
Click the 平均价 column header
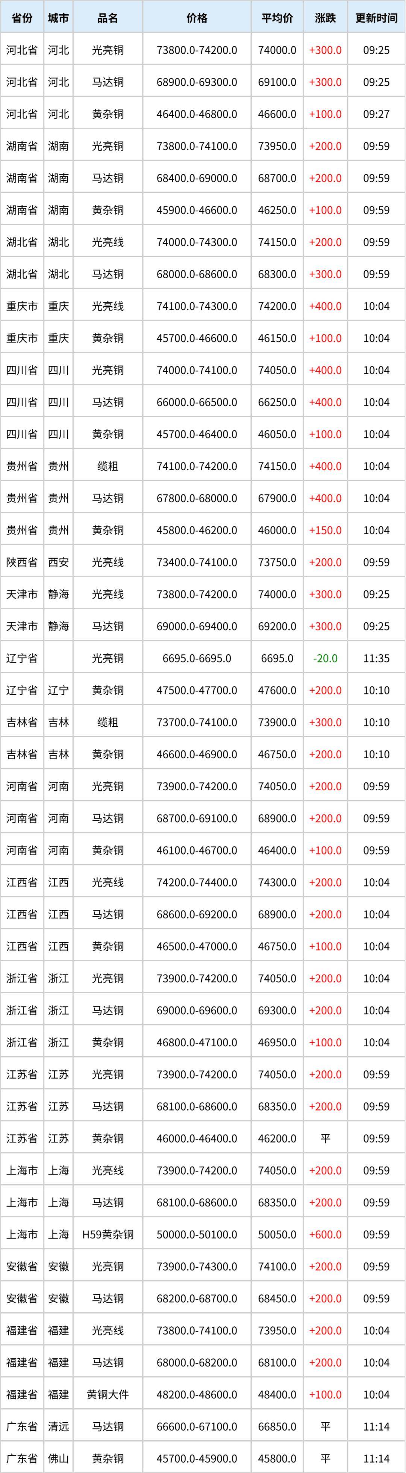(x=277, y=18)
